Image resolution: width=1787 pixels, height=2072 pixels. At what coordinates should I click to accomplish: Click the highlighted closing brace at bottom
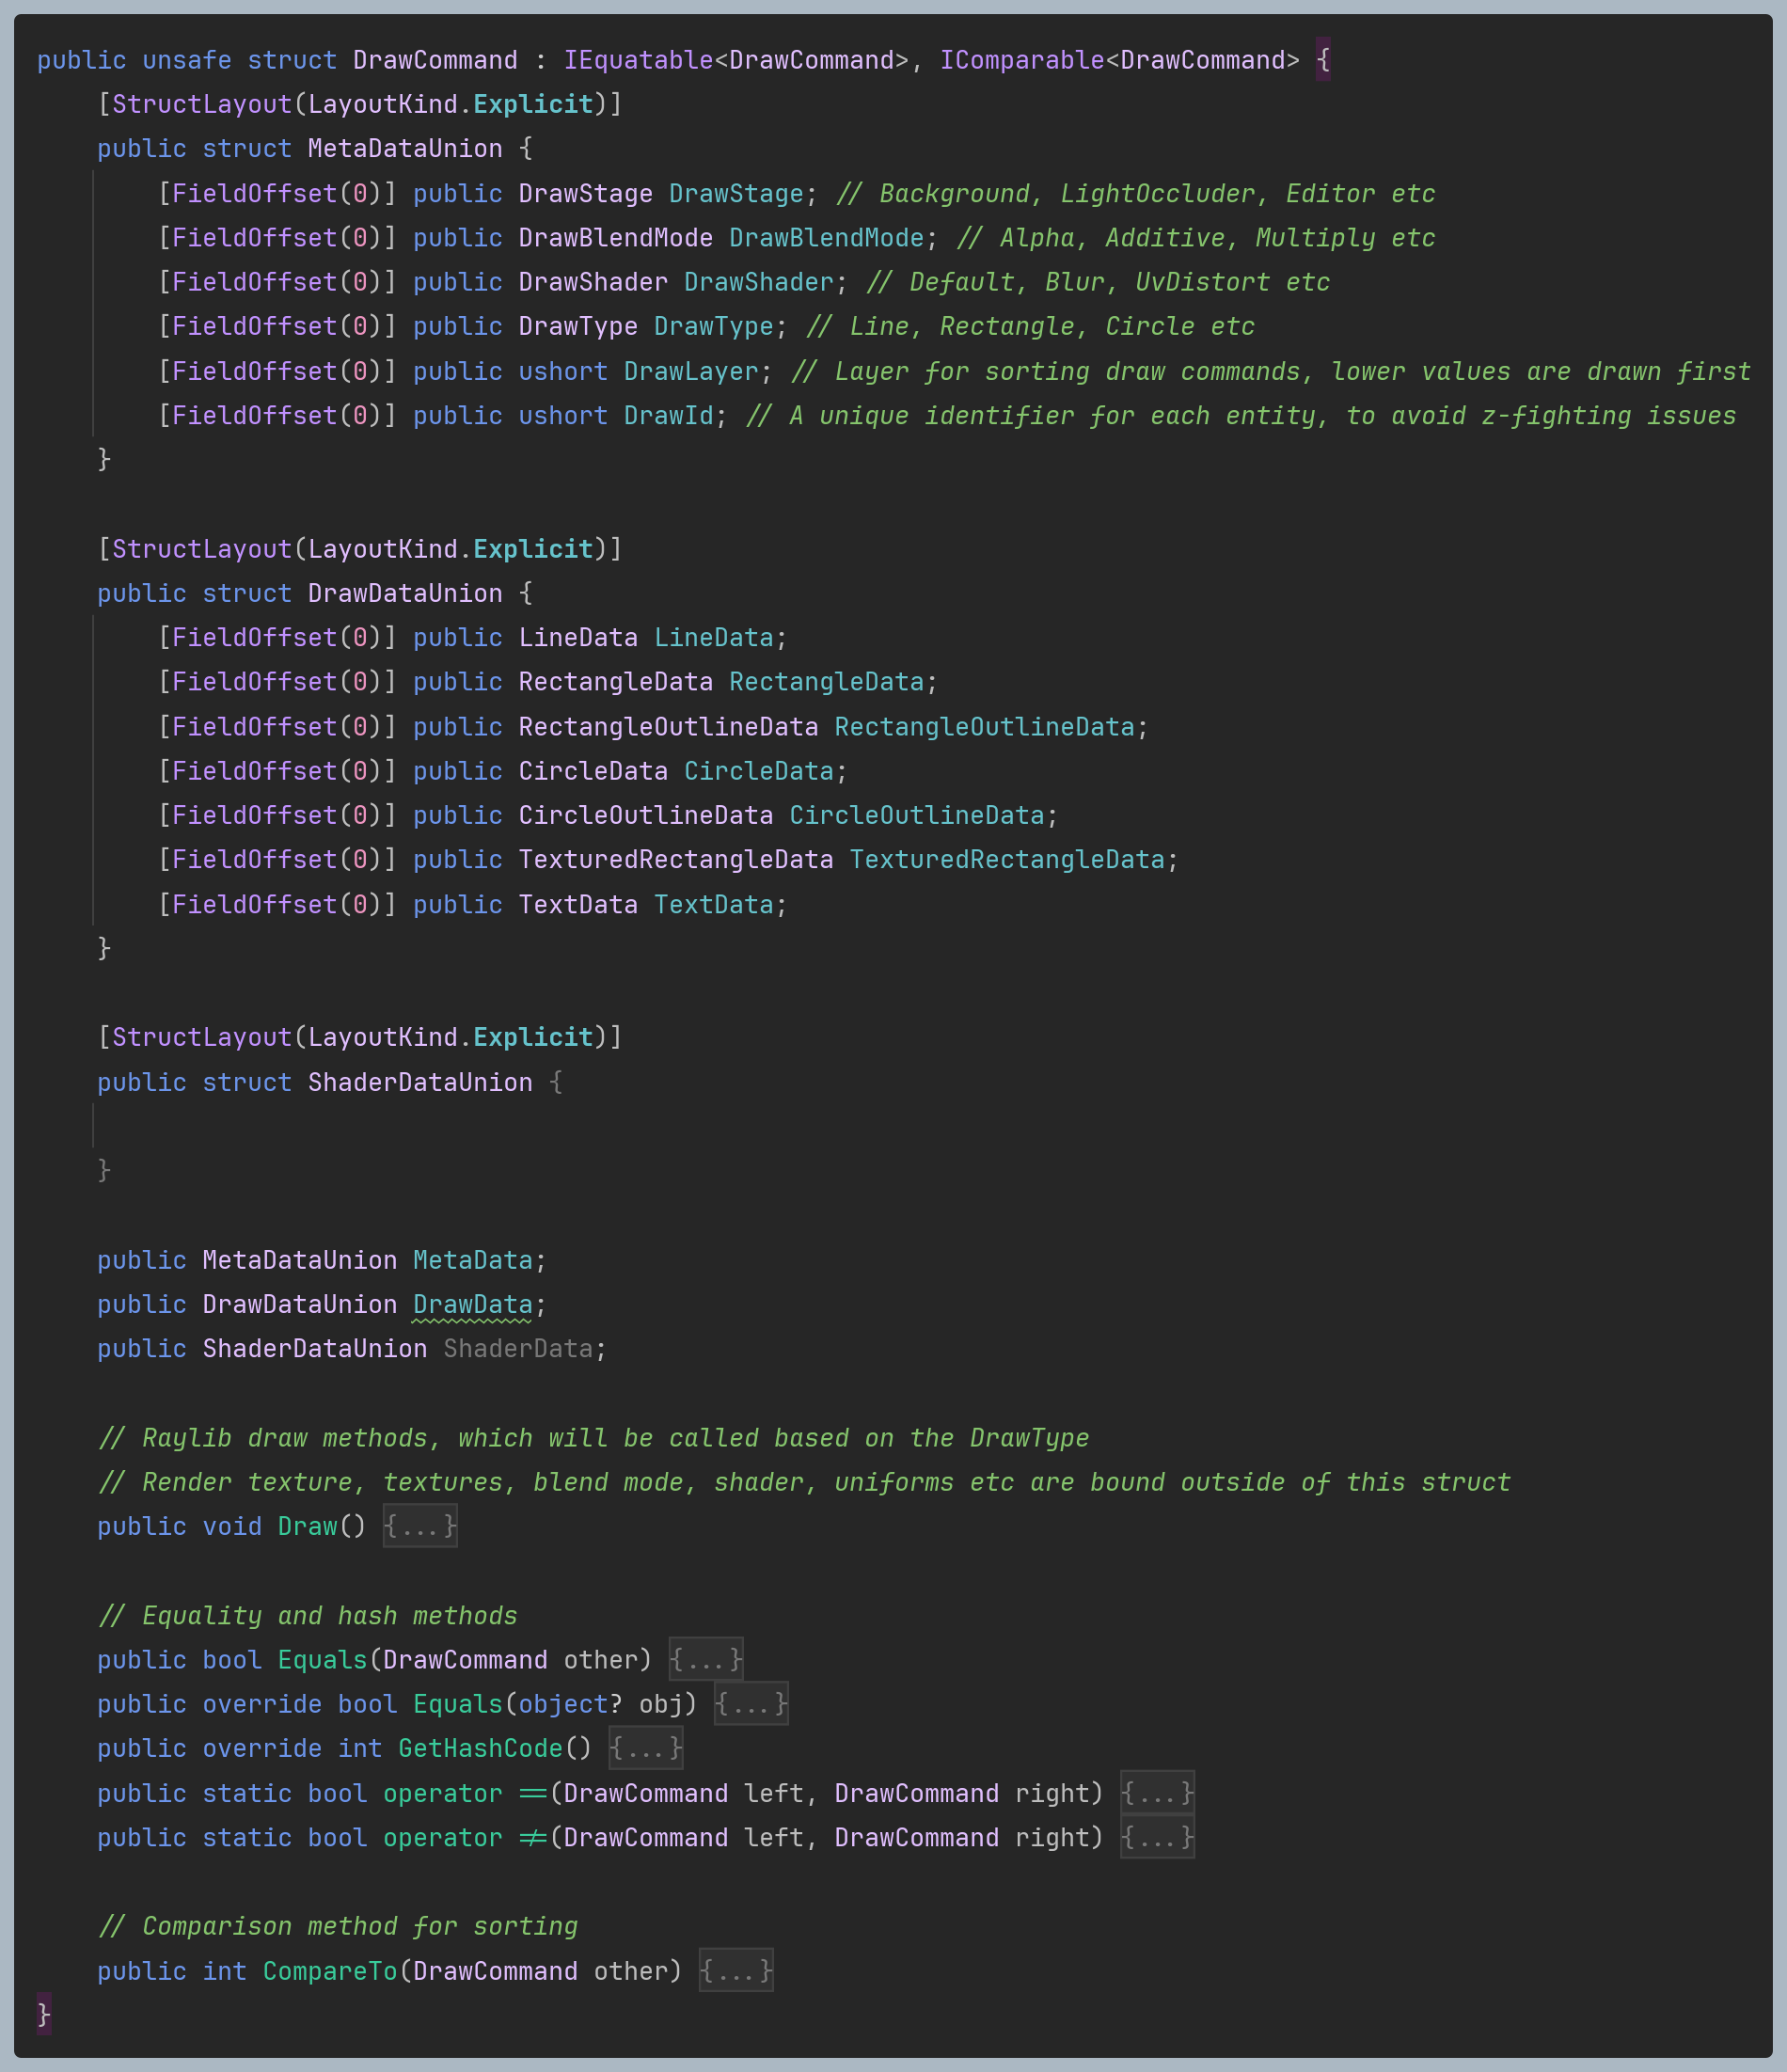[x=44, y=2013]
